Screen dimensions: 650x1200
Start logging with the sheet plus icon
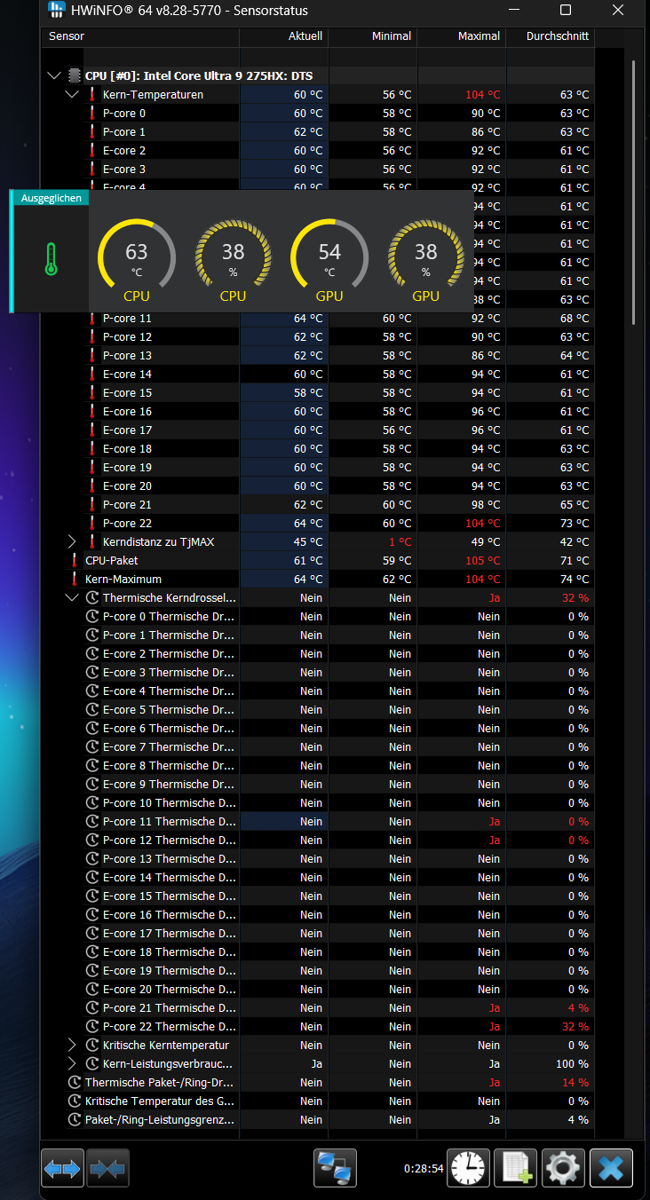[516, 1168]
